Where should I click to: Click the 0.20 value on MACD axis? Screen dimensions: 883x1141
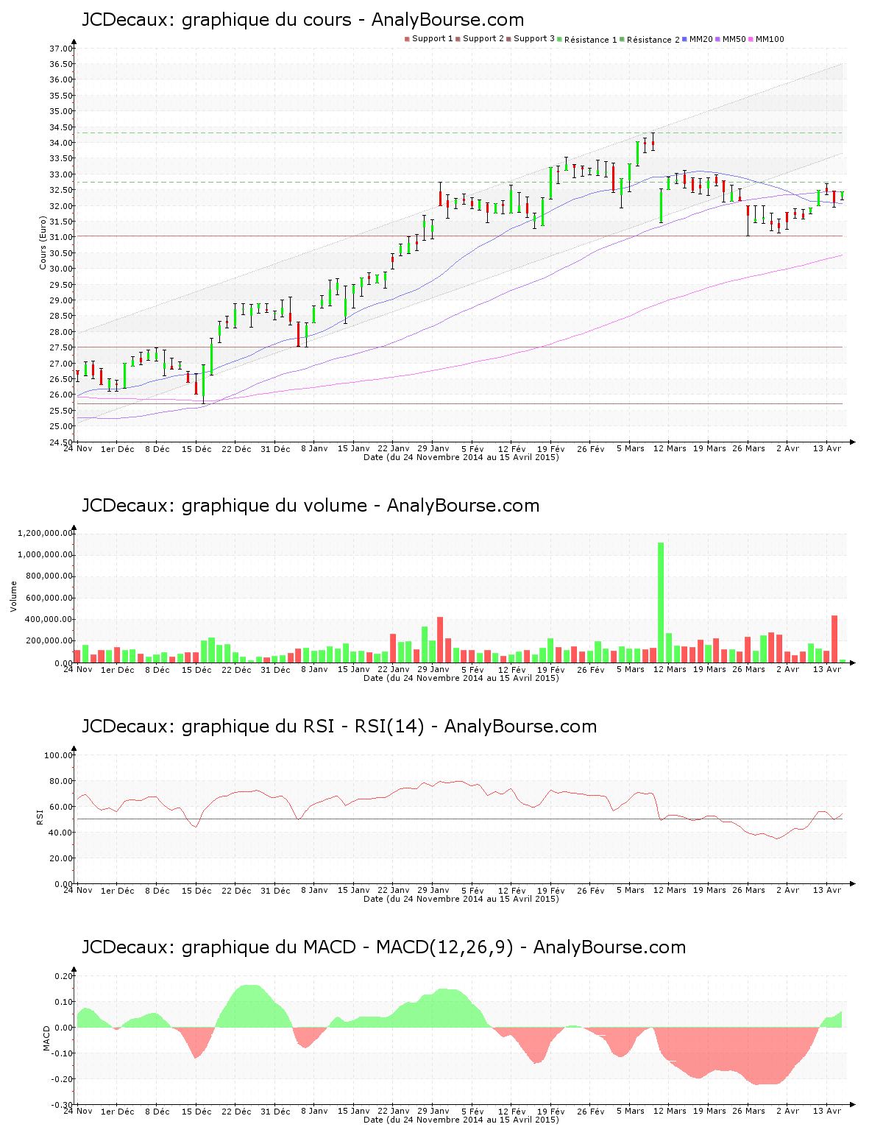pos(65,976)
